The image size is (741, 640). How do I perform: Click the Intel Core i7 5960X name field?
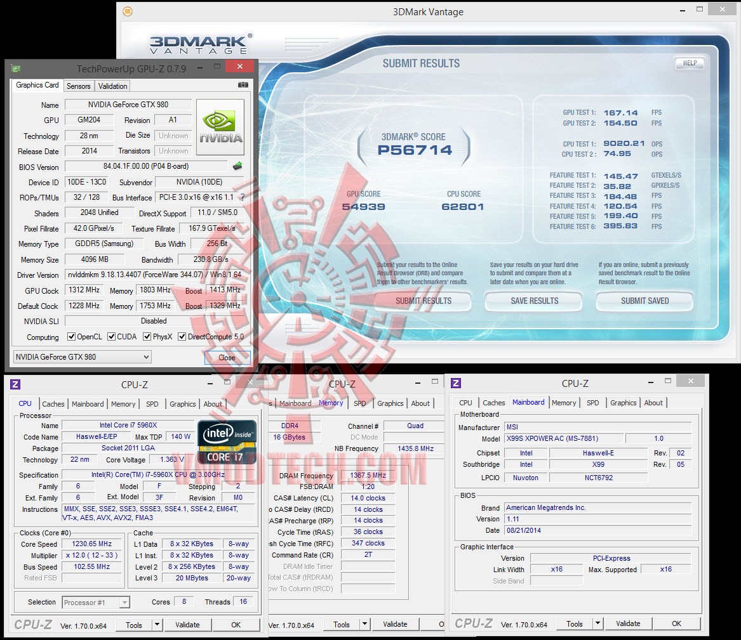128,425
